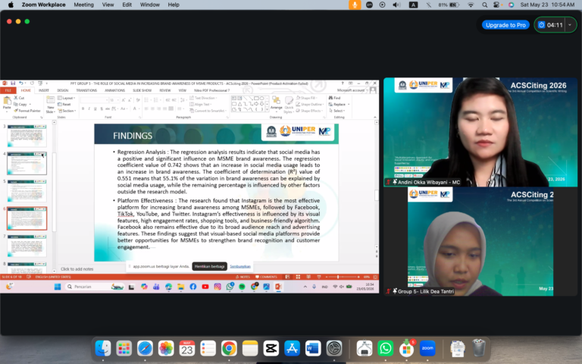Open the Zoom timer dropdown arrow
Image resolution: width=582 pixels, height=364 pixels.
[x=570, y=25]
